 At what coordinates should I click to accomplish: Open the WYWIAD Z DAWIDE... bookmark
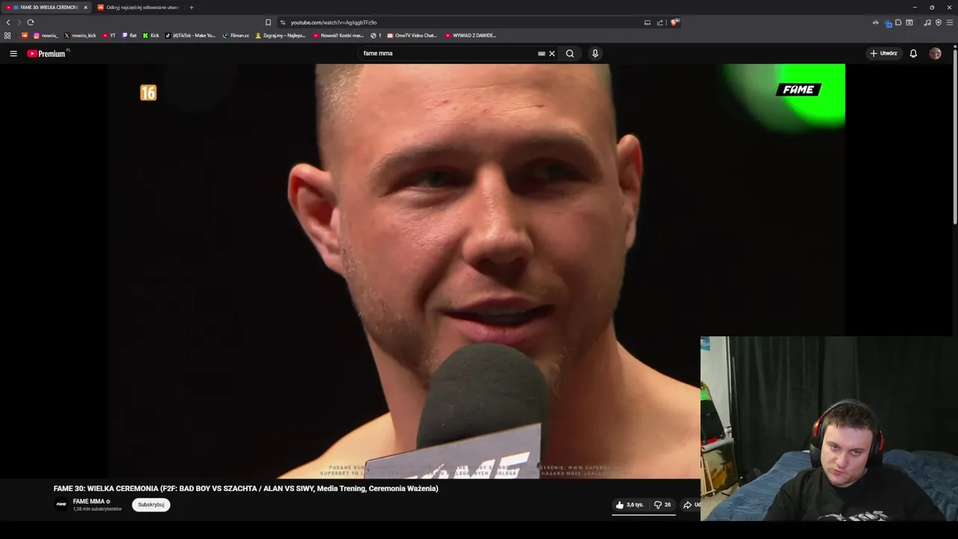click(471, 35)
